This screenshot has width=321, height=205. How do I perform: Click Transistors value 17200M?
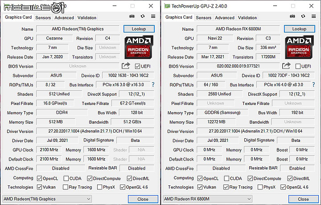point(268,57)
